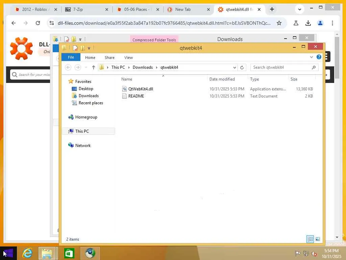Open the Share ribbon tab
Viewport: 346px width, 260px height.
tap(109, 58)
